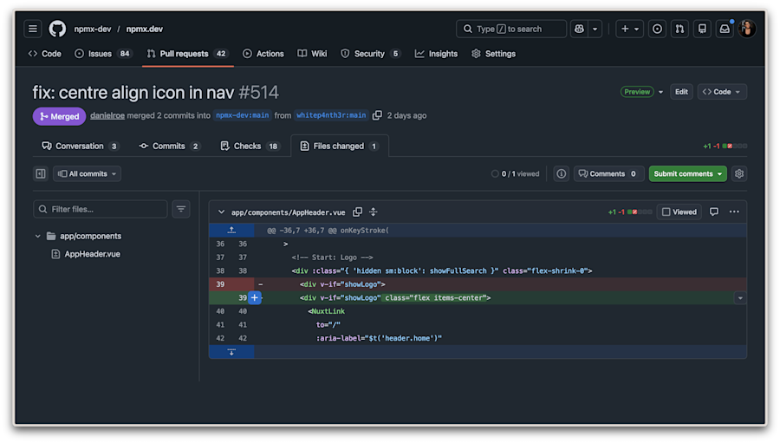Comment on the AppHeader.vue file
The height and width of the screenshot is (443, 780).
[714, 212]
